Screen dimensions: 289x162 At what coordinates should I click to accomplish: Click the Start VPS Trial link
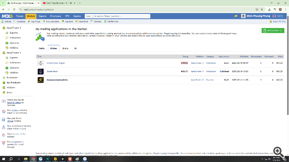coord(277,21)
